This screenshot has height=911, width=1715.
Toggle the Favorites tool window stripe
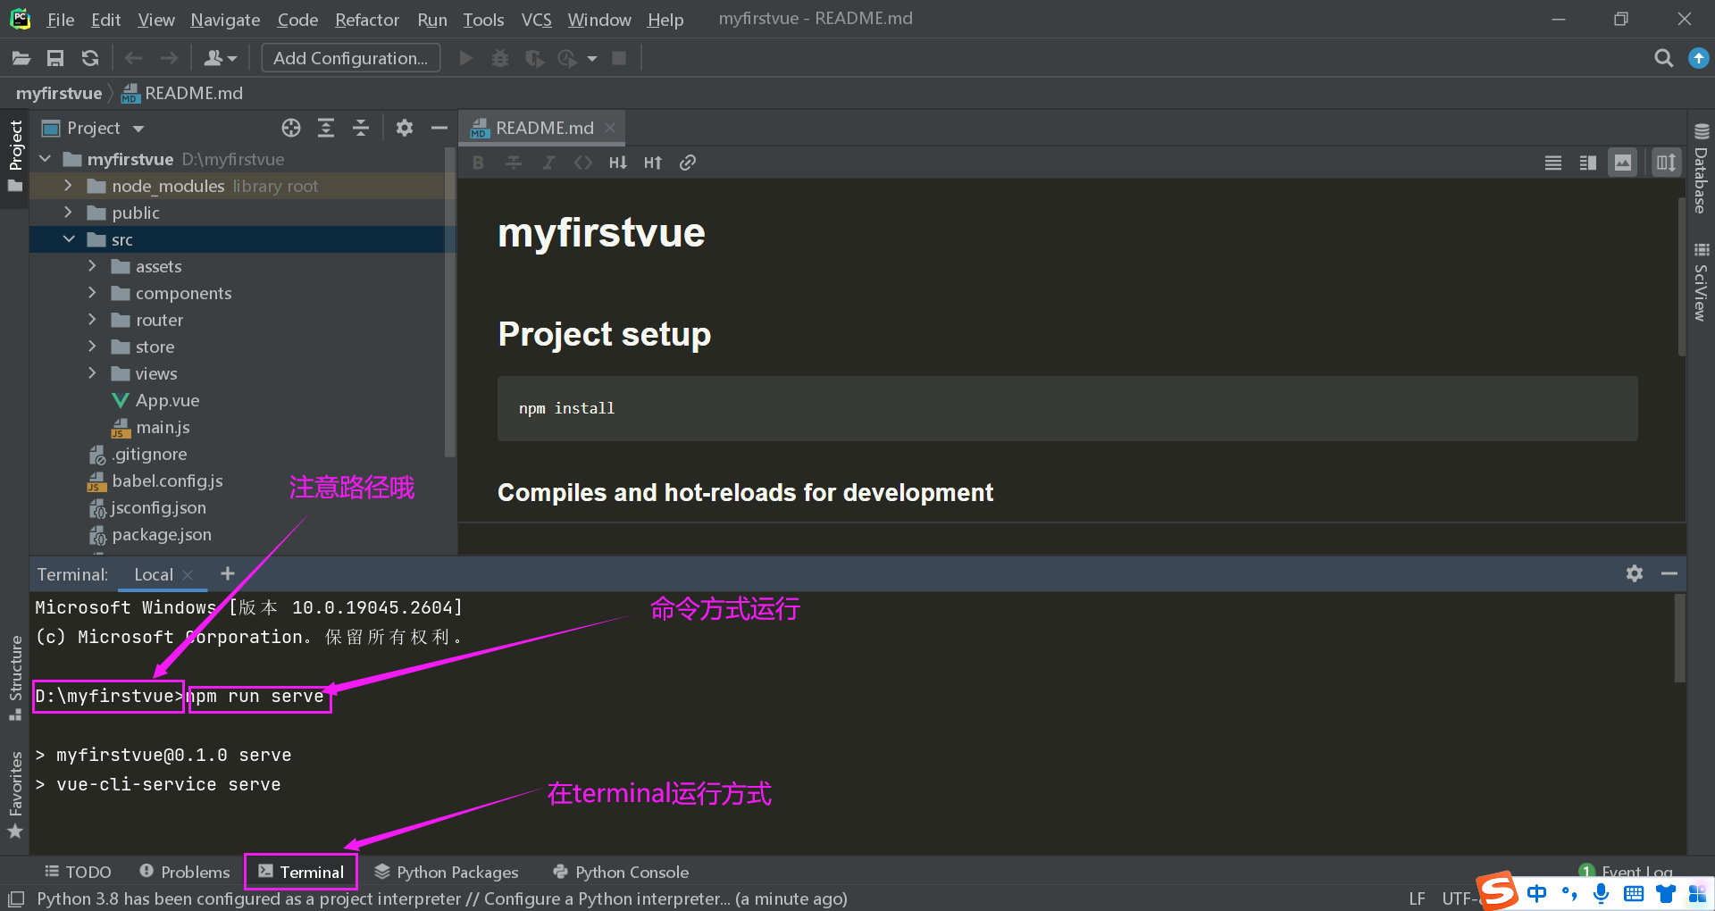pos(15,795)
